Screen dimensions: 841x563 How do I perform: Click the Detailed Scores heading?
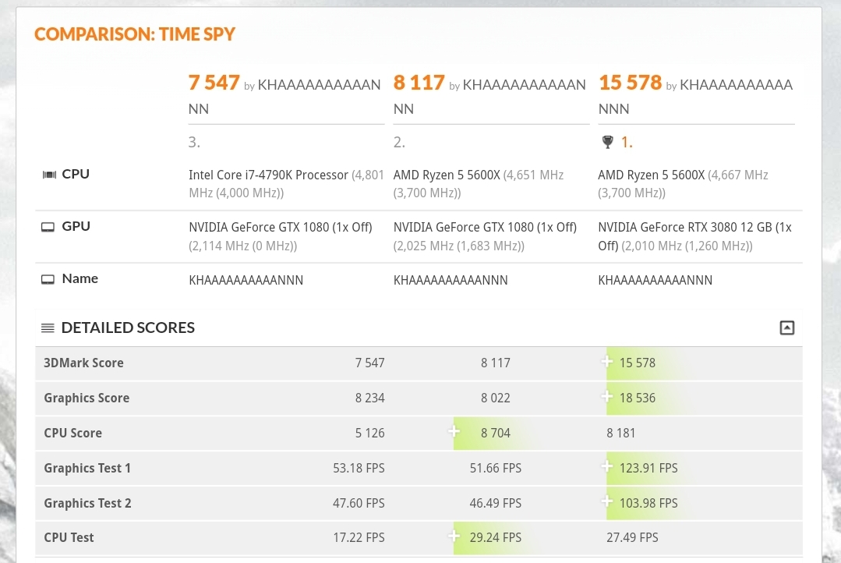click(128, 328)
